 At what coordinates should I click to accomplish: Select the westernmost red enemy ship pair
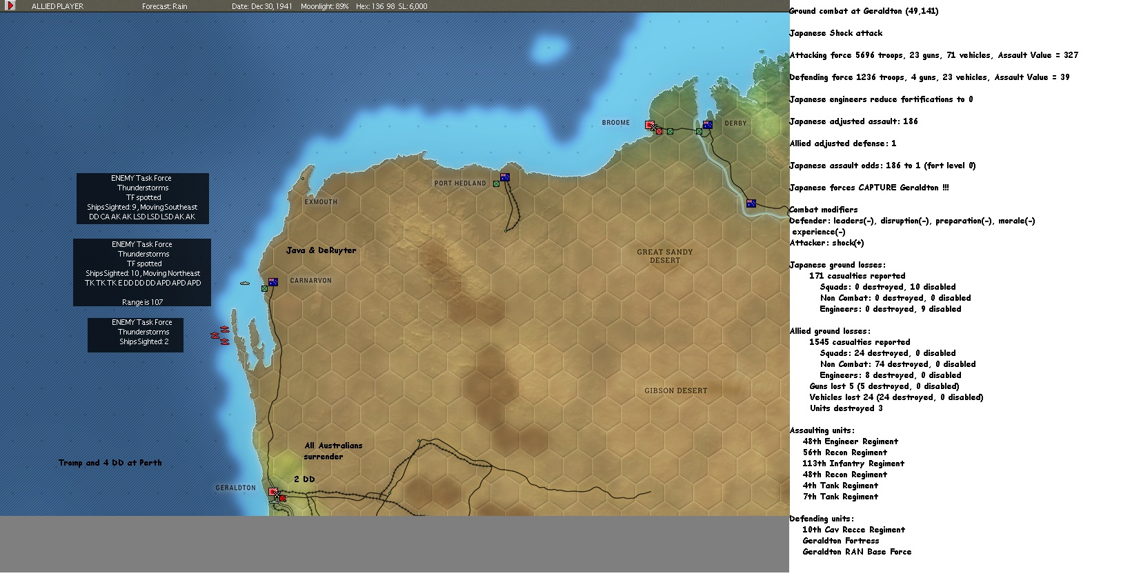point(215,336)
